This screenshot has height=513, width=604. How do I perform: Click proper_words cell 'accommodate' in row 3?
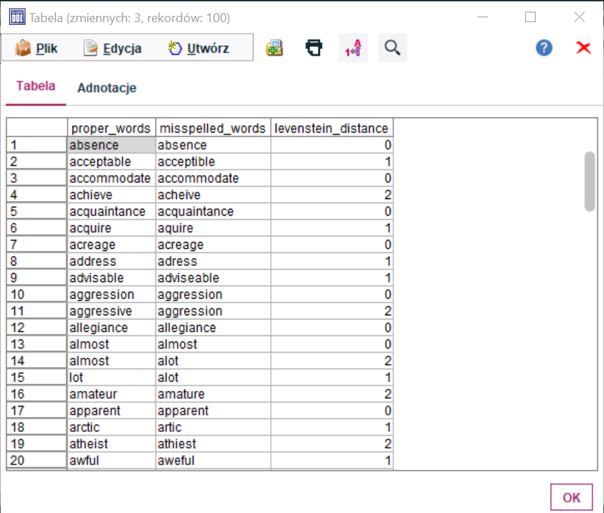pyautogui.click(x=111, y=178)
